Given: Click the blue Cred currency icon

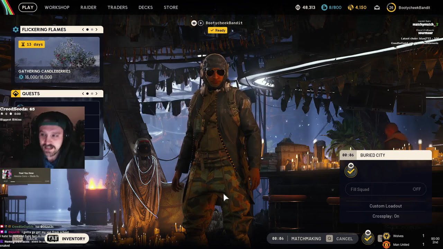Looking at the screenshot, I should tap(324, 7).
